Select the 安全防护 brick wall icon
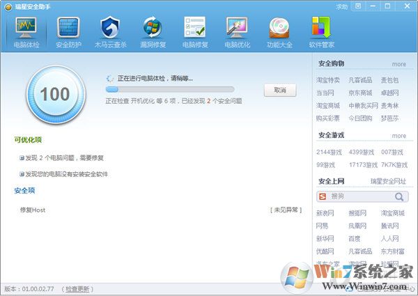The width and height of the screenshot is (418, 296). click(69, 32)
